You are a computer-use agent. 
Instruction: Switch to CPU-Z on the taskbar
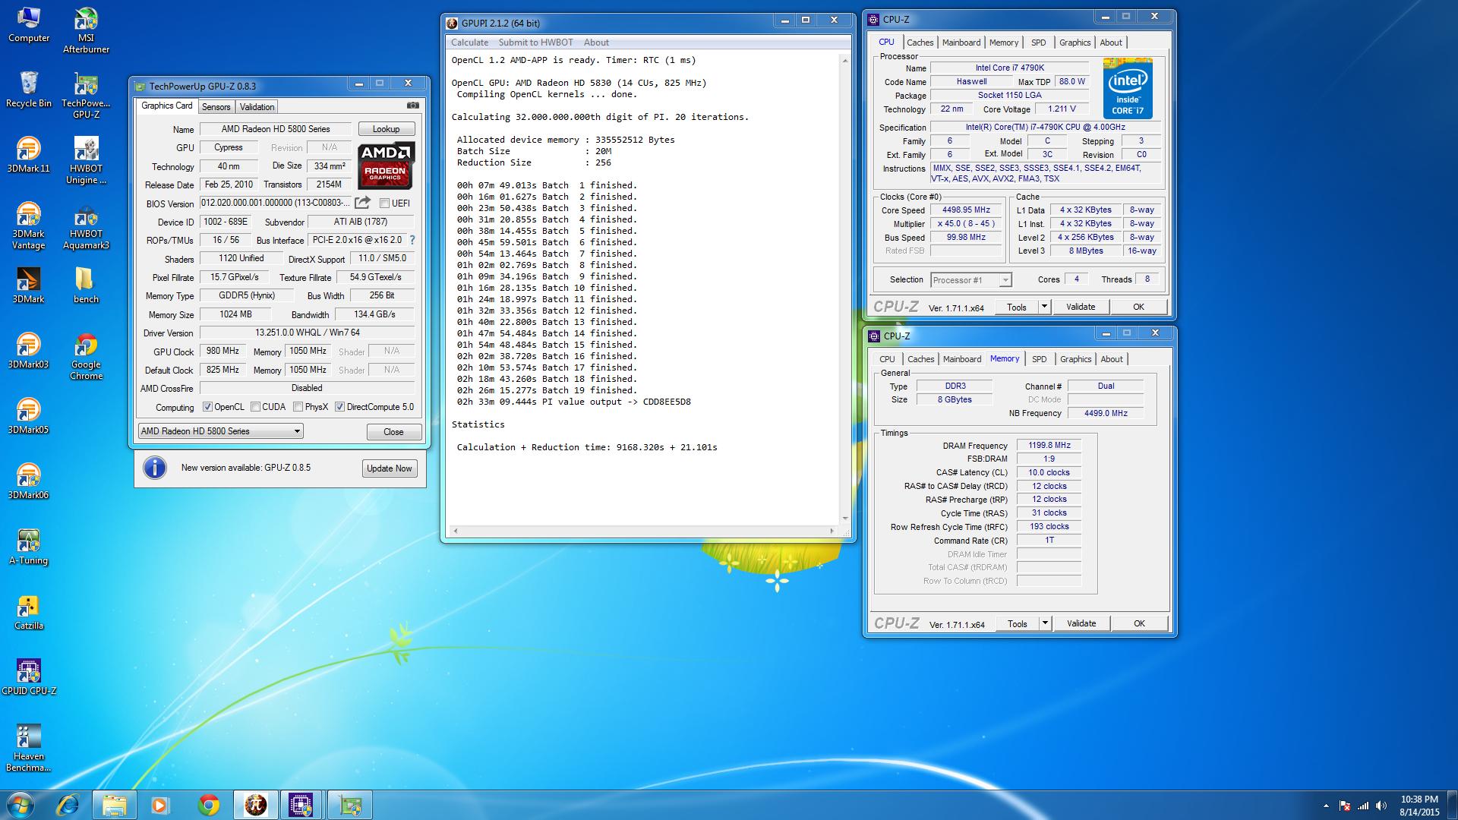coord(301,805)
